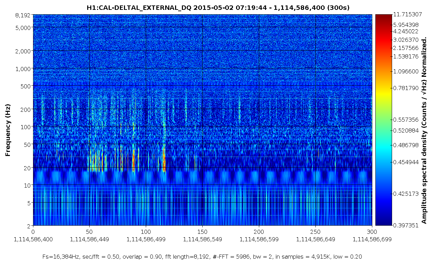Image resolution: width=436 pixels, height=261 pixels.
Task: Click the dark red top of the colorbar
Action: (383, 17)
